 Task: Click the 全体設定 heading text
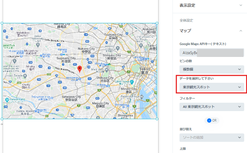click(186, 21)
